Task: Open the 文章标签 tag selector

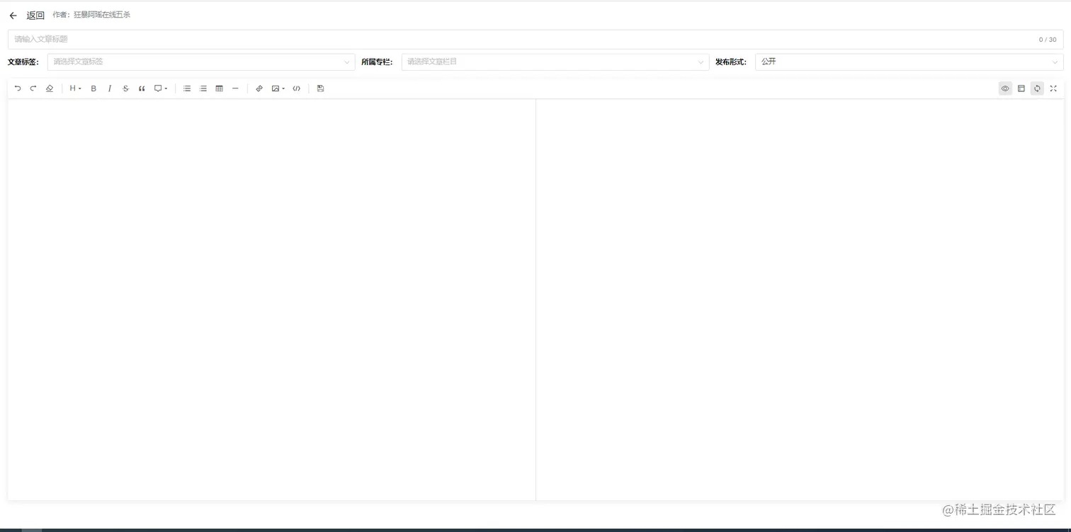Action: coord(201,62)
